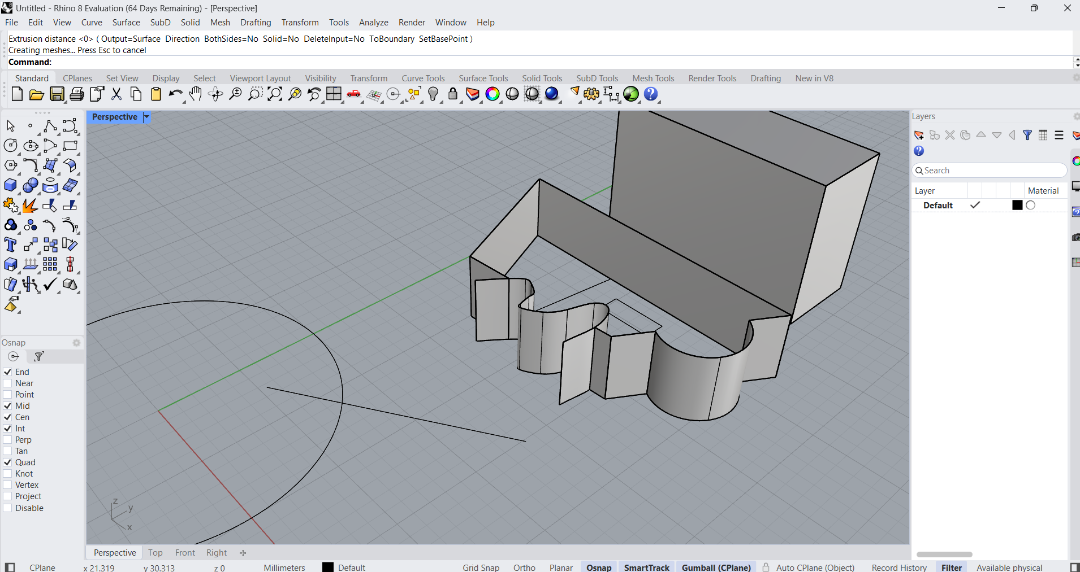The height and width of the screenshot is (572, 1080).
Task: Toggle Ortho mode in the status bar
Action: 524,567
